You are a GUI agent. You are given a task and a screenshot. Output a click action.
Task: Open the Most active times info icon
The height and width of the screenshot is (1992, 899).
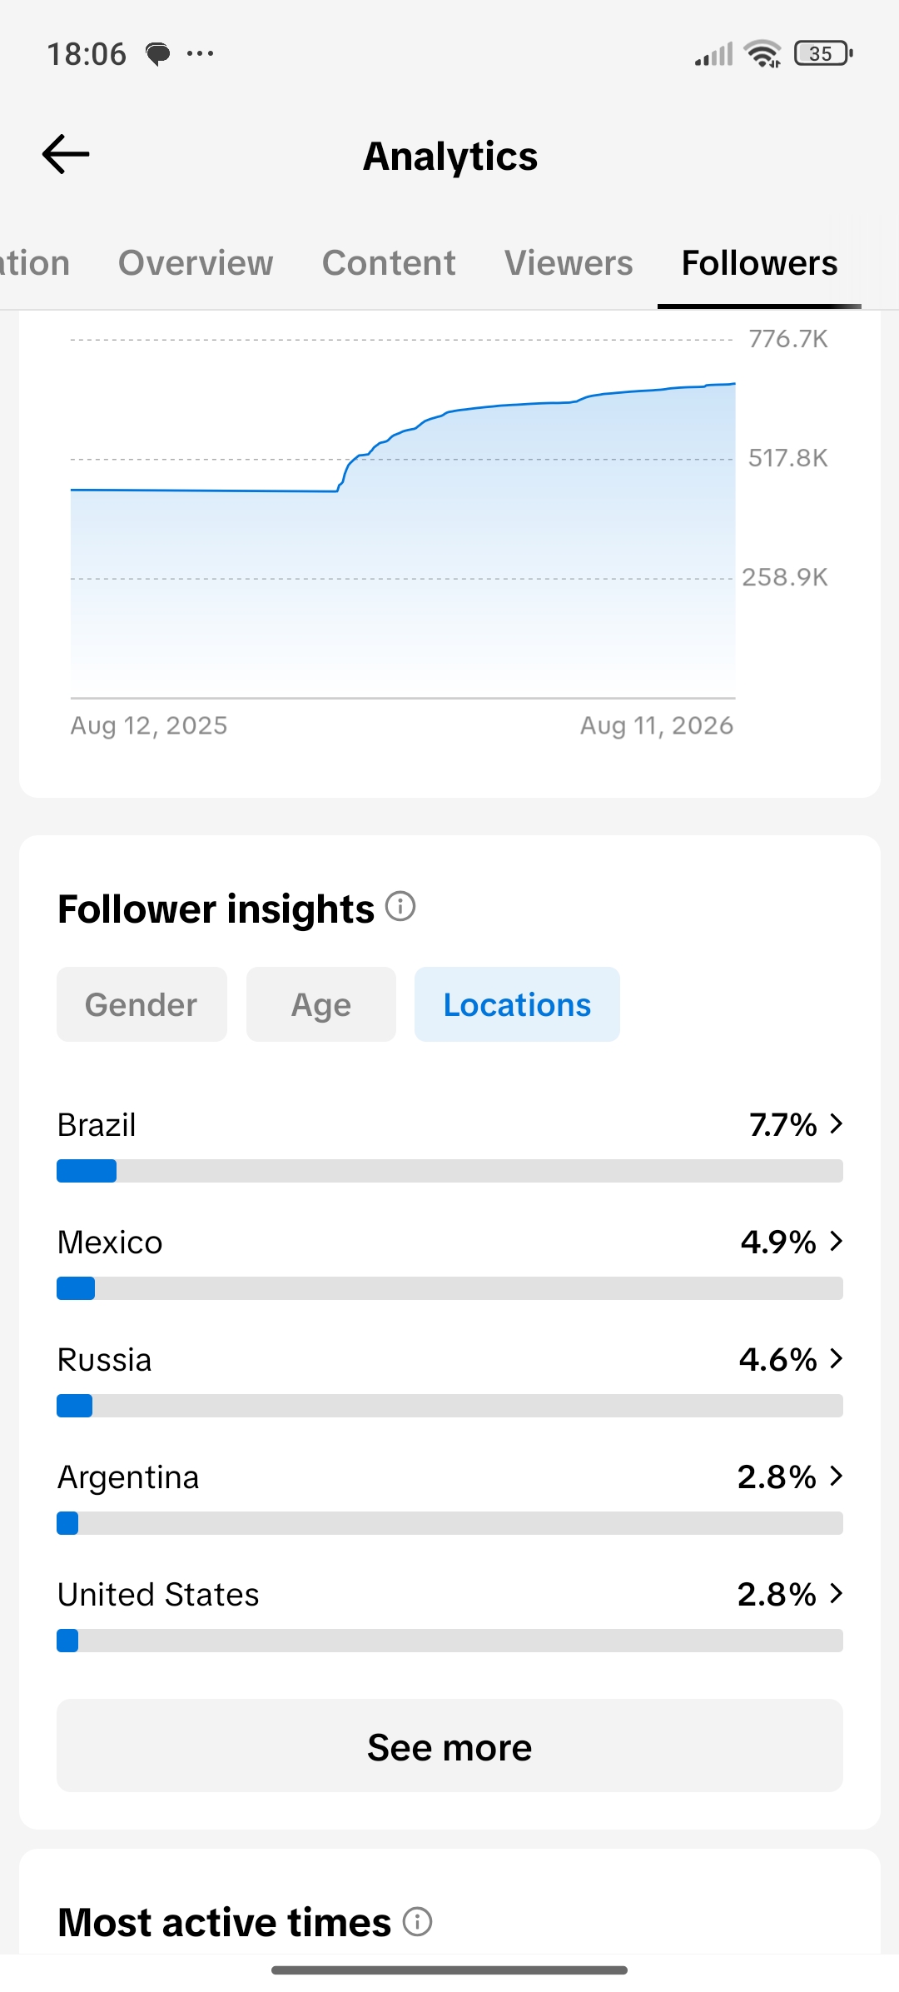418,1921
